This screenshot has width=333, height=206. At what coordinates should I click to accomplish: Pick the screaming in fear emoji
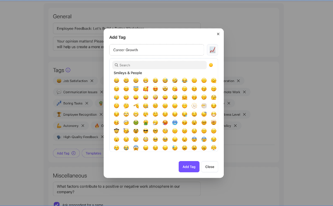[136, 148]
